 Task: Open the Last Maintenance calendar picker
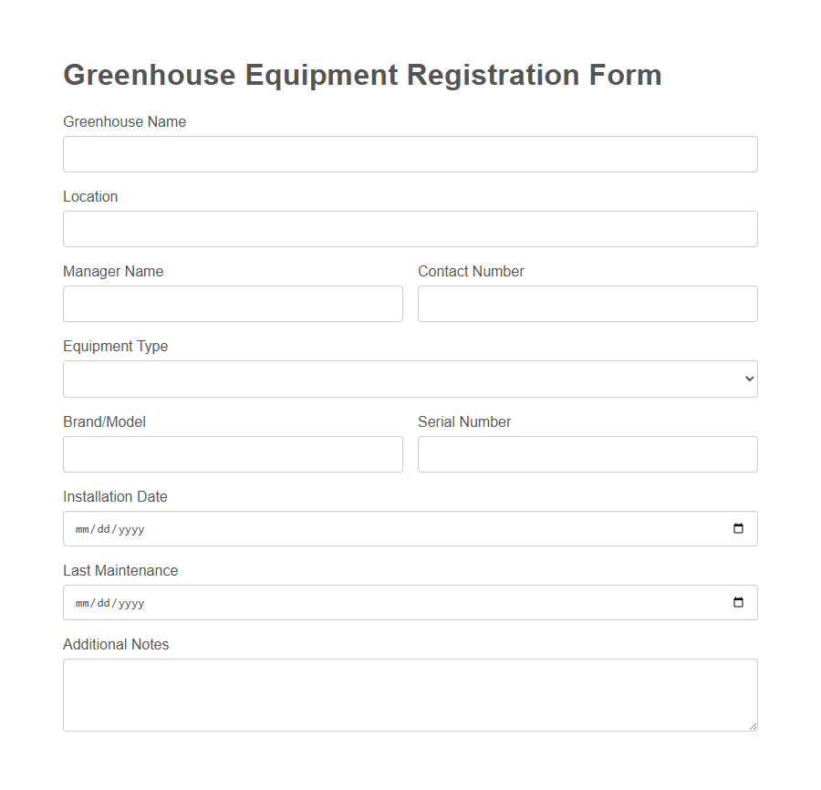coord(737,602)
